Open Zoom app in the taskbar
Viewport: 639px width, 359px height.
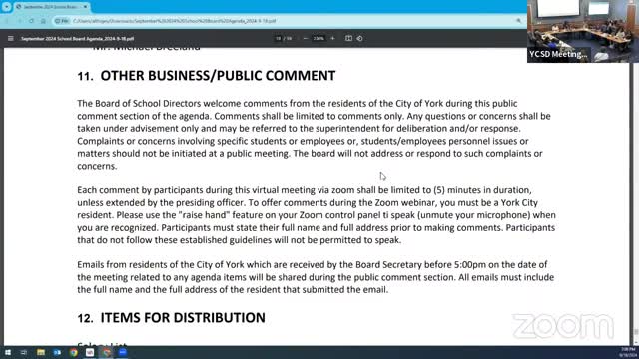click(123, 352)
